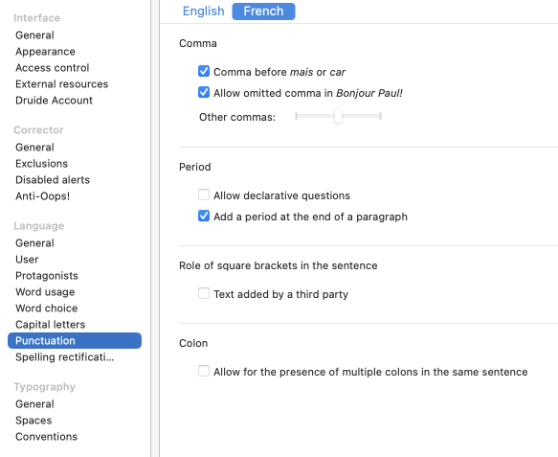558x457 pixels.
Task: Select Capital letters in sidebar
Action: (51, 325)
